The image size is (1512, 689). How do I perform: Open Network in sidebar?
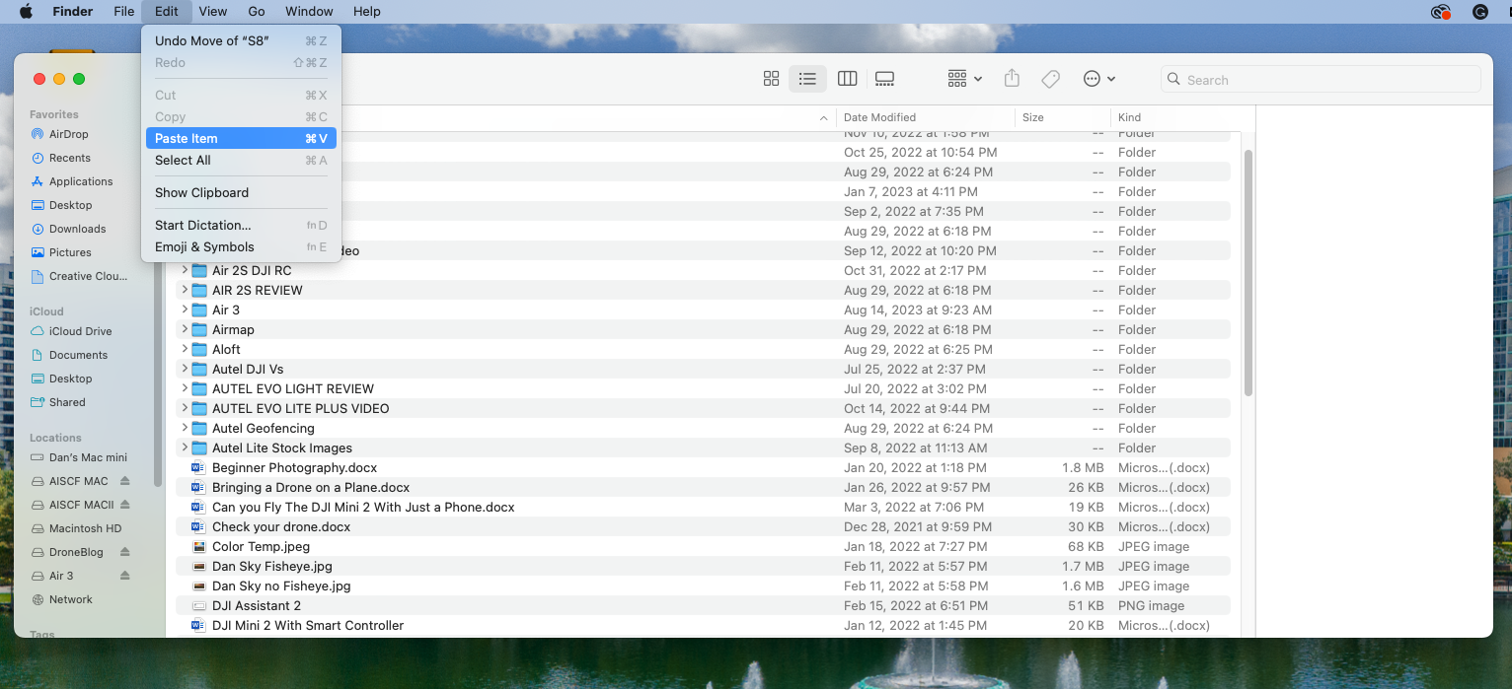click(70, 599)
